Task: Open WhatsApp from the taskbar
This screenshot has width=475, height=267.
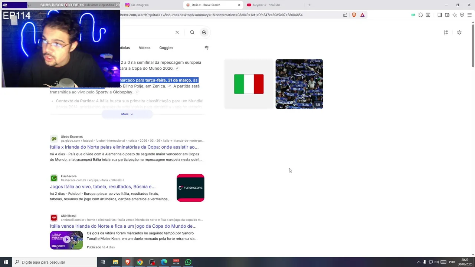Action: click(x=188, y=262)
